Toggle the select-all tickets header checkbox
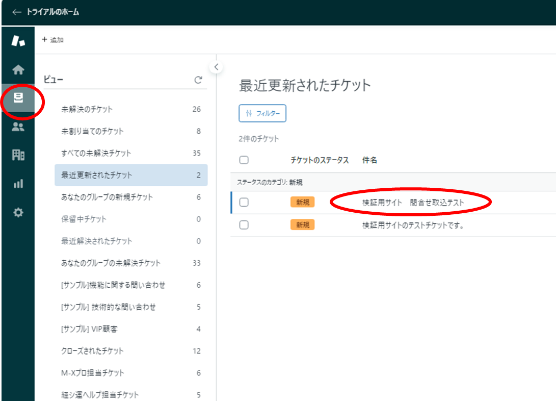The width and height of the screenshot is (556, 401). 244,160
